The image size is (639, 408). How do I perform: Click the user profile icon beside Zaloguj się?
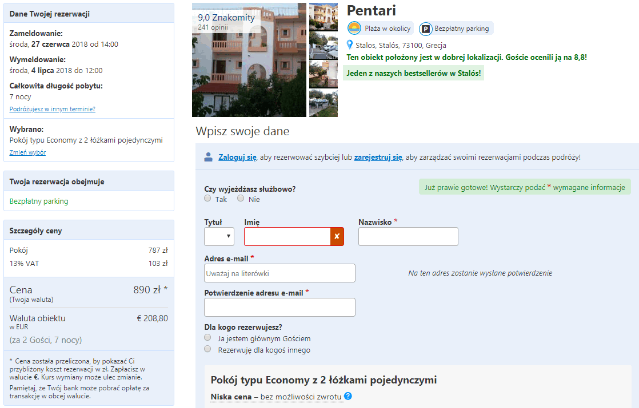pyautogui.click(x=208, y=157)
